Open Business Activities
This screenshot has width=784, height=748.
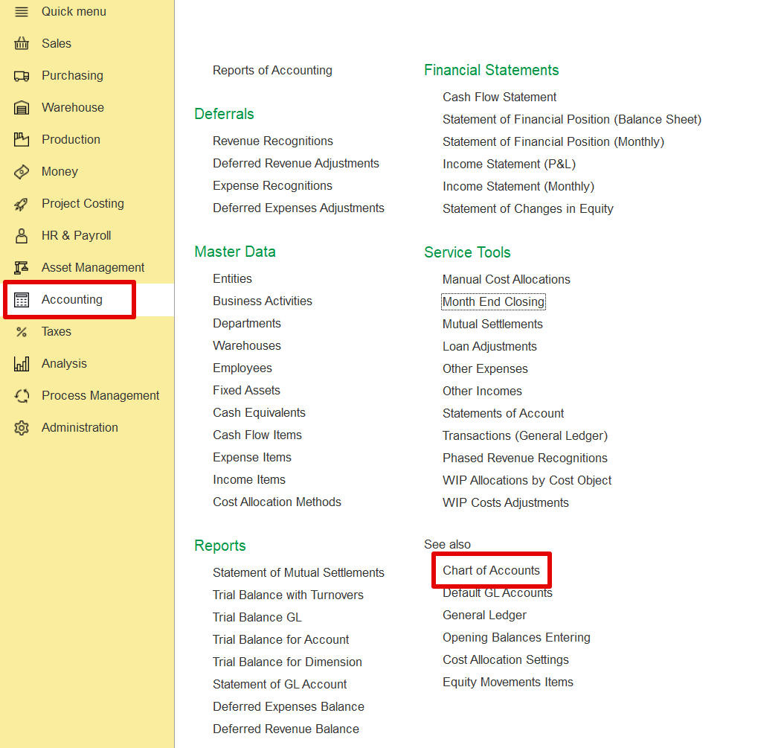coord(263,301)
